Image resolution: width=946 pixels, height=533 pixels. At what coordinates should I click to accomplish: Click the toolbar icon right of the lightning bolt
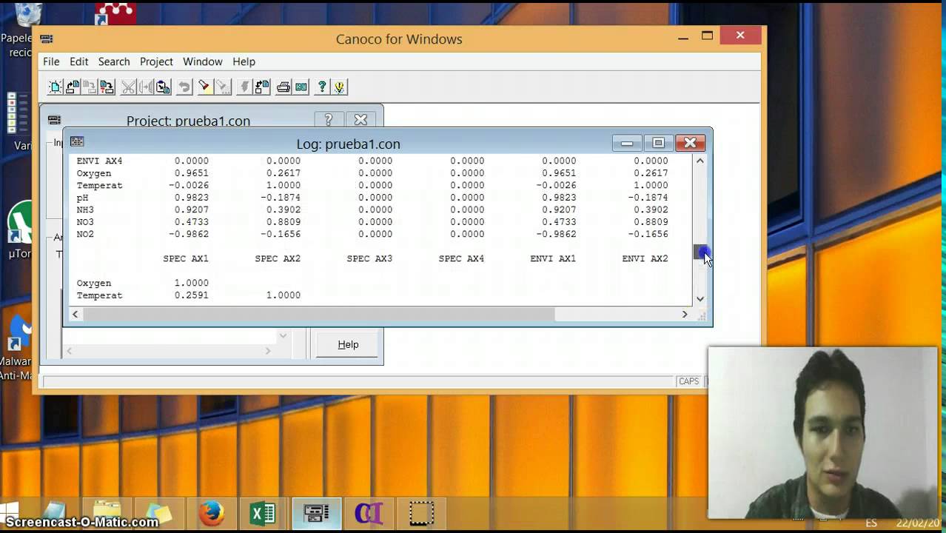pos(261,87)
